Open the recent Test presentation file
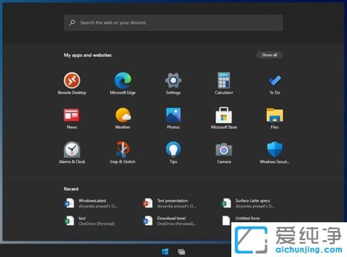 (169, 203)
